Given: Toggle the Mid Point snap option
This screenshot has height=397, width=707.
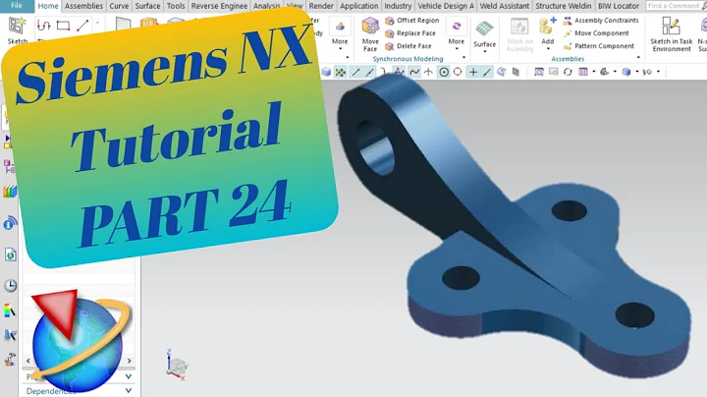Looking at the screenshot, I should point(370,72).
